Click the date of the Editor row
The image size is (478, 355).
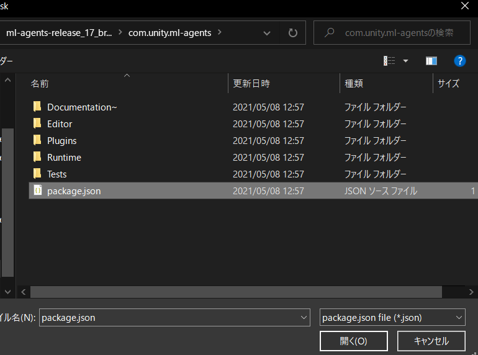point(268,124)
